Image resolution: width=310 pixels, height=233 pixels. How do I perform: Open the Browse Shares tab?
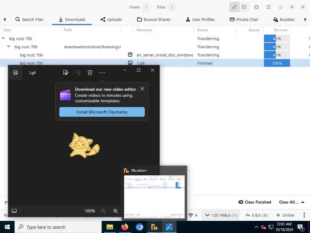coord(154,19)
